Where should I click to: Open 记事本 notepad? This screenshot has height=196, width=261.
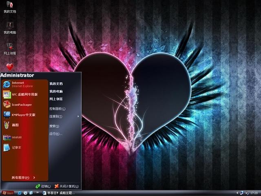(x=24, y=147)
